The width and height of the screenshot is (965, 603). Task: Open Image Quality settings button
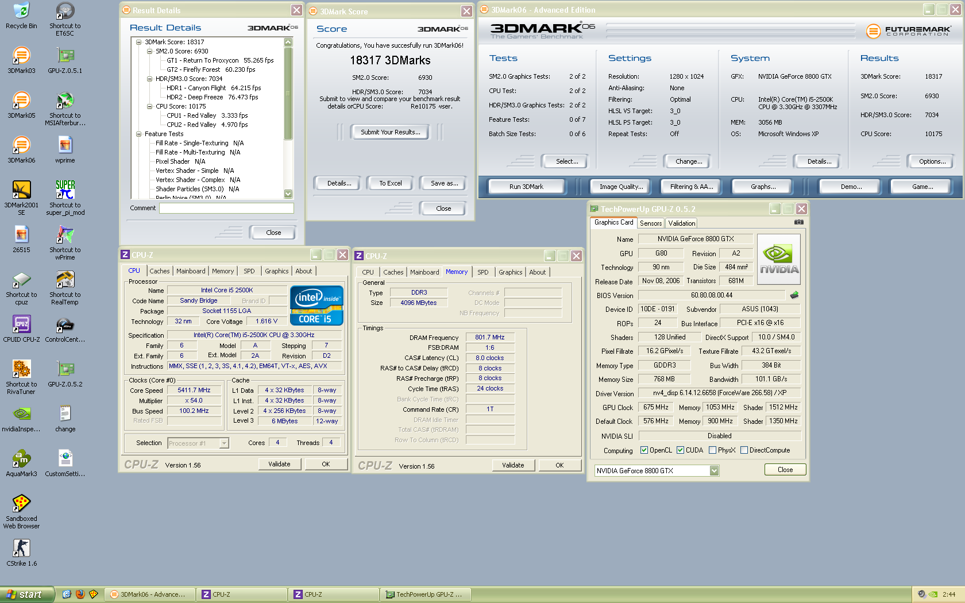[x=621, y=187]
